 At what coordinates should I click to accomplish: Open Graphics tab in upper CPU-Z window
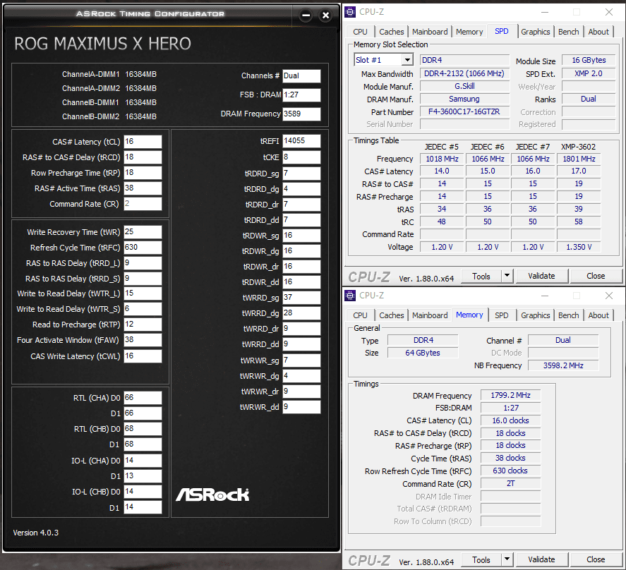click(x=536, y=32)
